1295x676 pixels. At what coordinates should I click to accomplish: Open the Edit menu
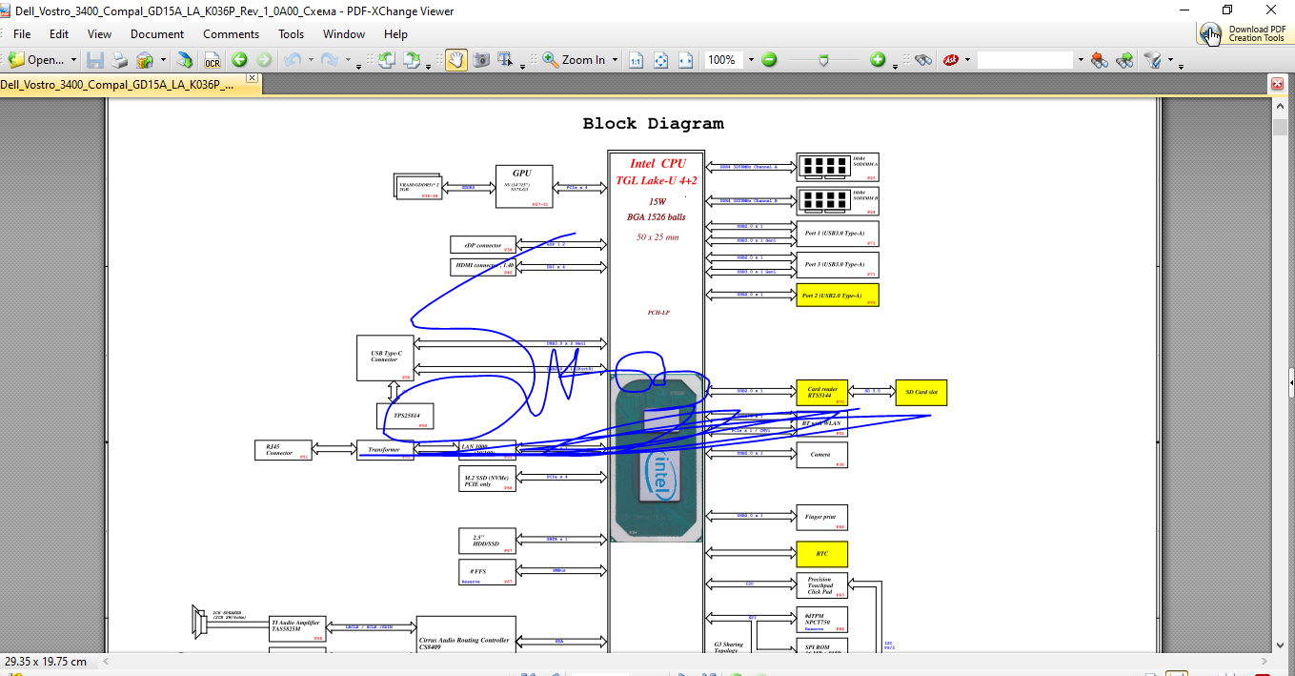[x=59, y=34]
